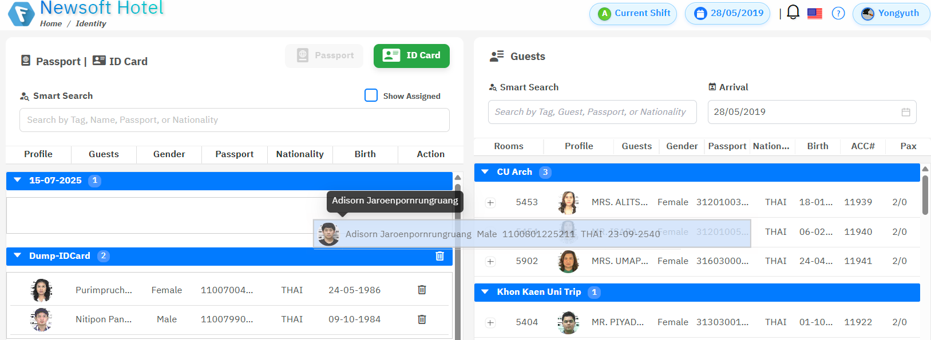Collapse the Dump-IDCard group

tap(18, 256)
